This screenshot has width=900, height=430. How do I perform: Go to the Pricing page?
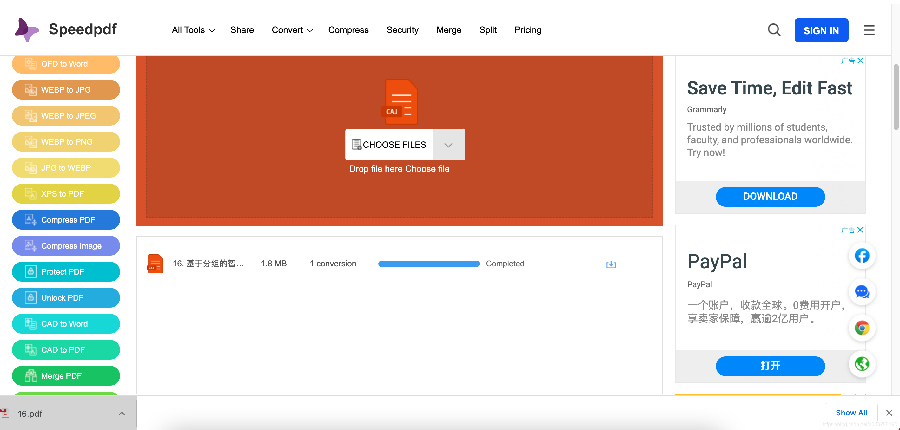(527, 30)
